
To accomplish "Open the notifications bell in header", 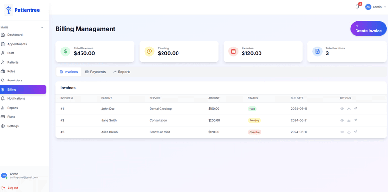I will tap(357, 7).
